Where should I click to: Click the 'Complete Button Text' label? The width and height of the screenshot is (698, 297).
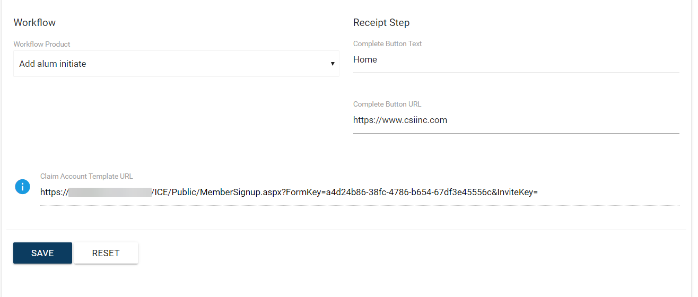tap(387, 43)
